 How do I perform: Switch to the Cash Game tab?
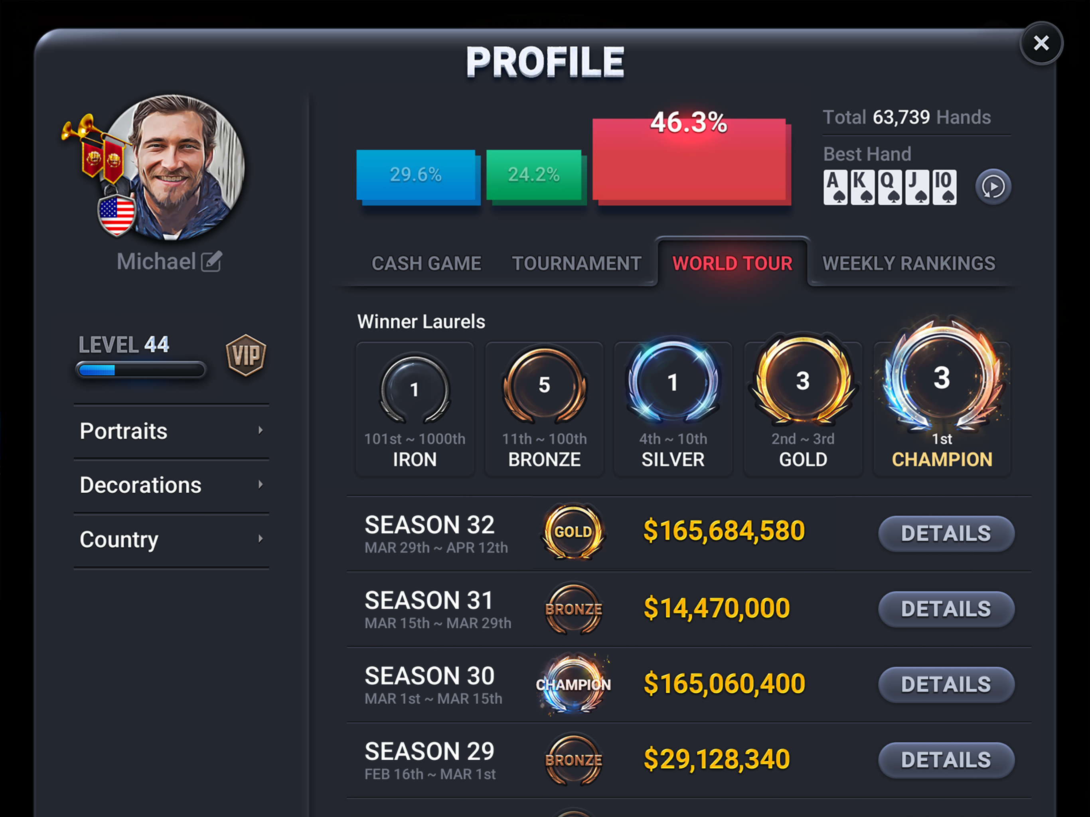(x=426, y=264)
